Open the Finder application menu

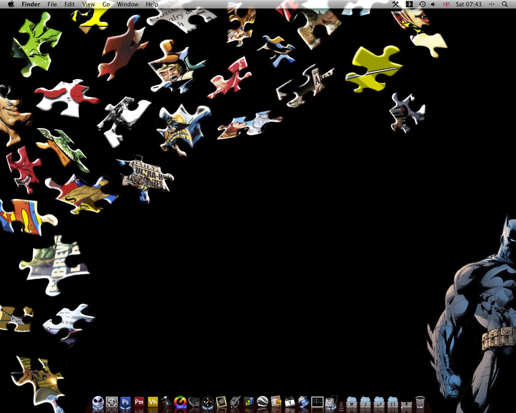click(x=31, y=4)
